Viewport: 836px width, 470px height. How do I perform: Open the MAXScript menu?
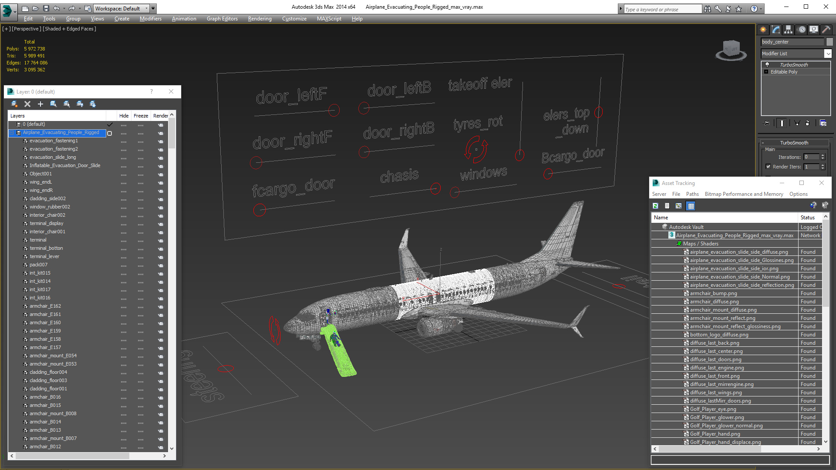click(x=329, y=19)
